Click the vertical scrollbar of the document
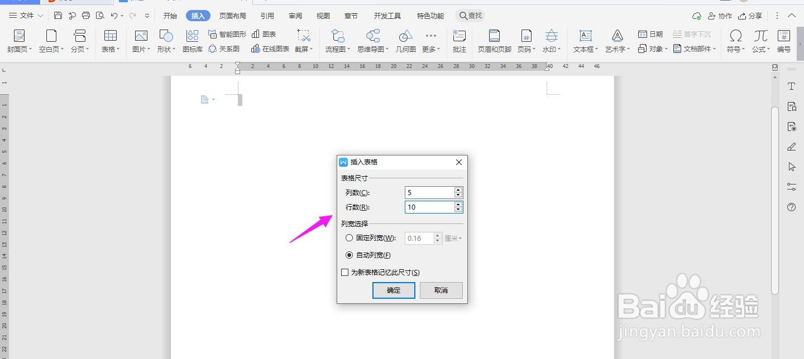 pyautogui.click(x=774, y=200)
